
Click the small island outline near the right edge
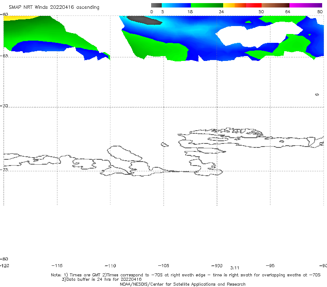pos(317,94)
